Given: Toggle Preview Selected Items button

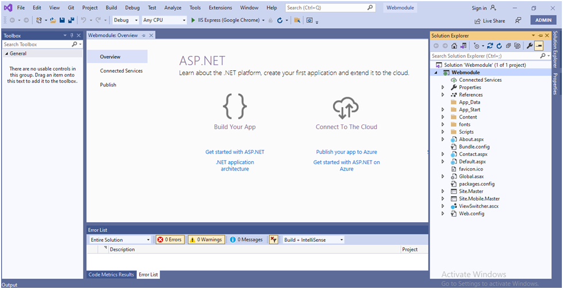Looking at the screenshot, I should click(539, 45).
